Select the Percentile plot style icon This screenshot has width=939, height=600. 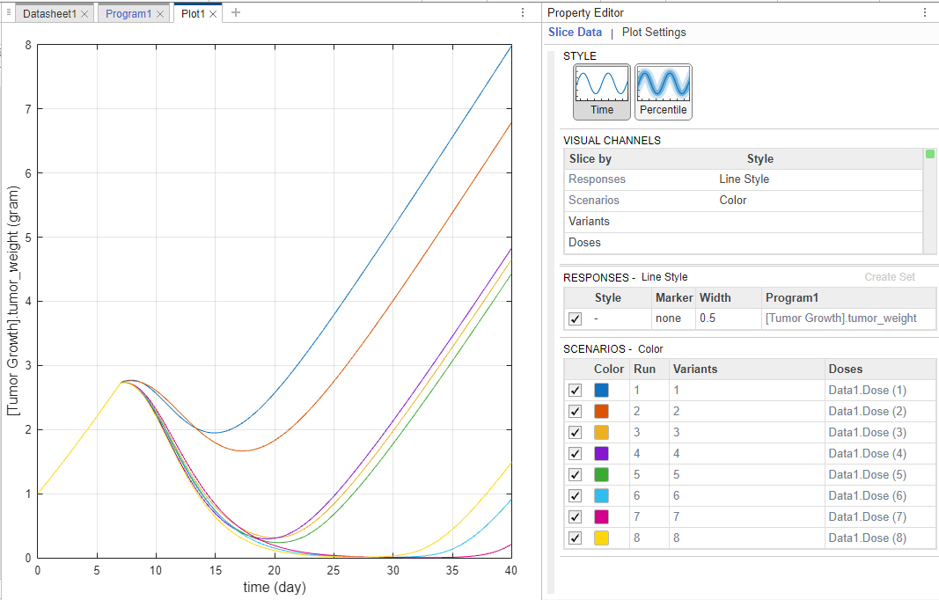[663, 91]
